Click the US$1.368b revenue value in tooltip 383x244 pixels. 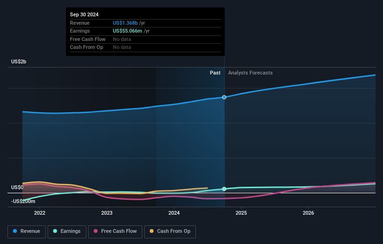125,23
